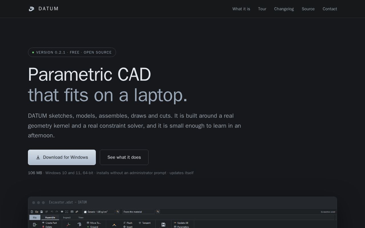Click the DATUM brand name text
Viewport: 365px width, 228px height.
tap(48, 9)
